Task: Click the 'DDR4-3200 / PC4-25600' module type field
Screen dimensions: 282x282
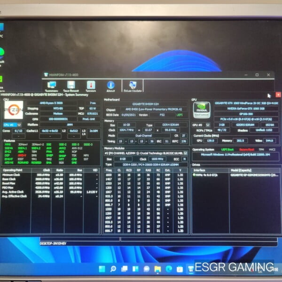Action: coord(151,164)
